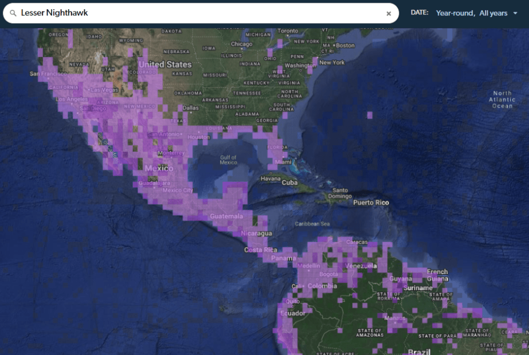
Task: Click the Gulf of Mexico label
Action: point(228,160)
